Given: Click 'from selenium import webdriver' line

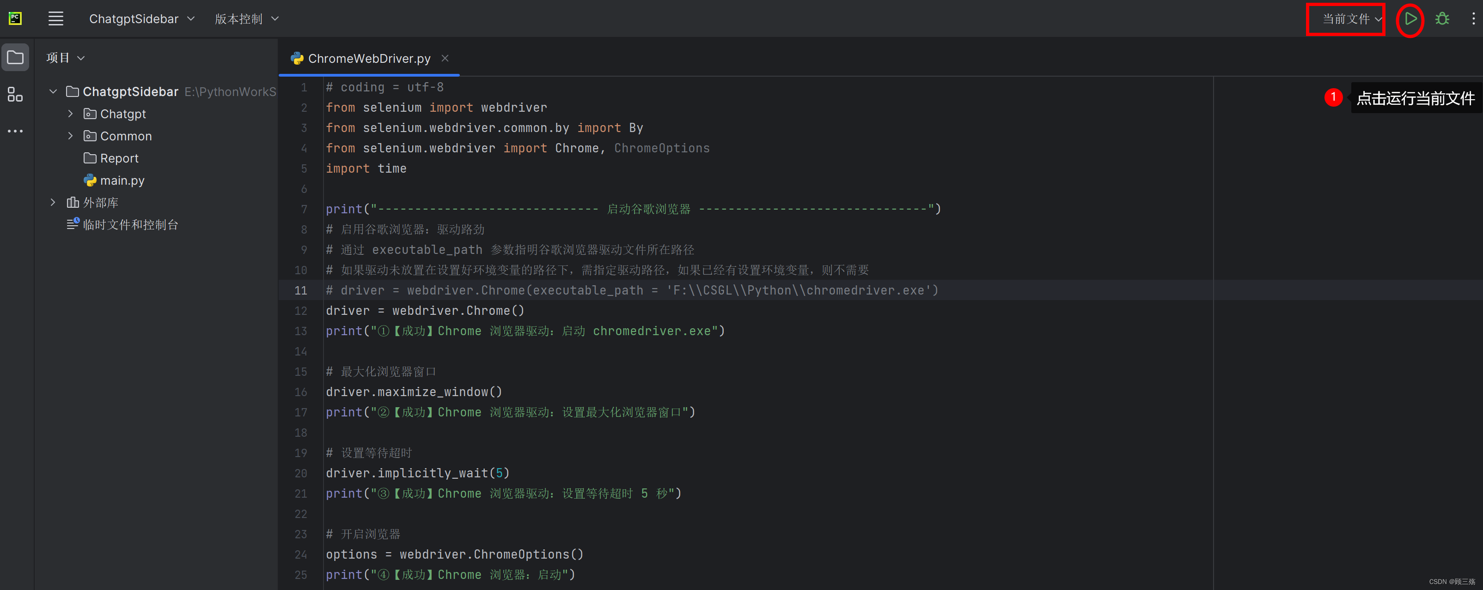Looking at the screenshot, I should click(436, 108).
